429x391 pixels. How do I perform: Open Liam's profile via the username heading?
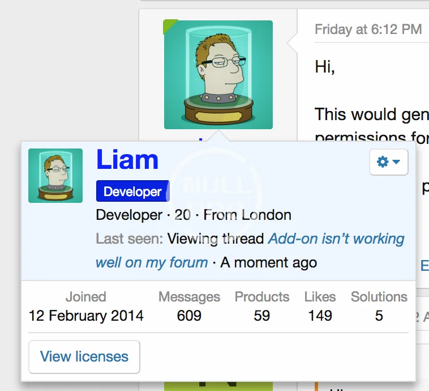pos(127,160)
